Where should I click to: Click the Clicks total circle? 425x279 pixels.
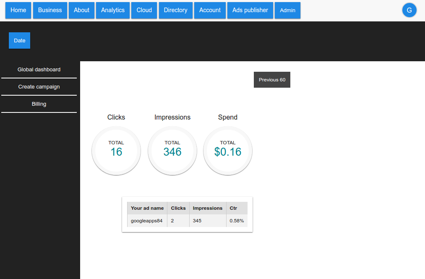point(116,151)
